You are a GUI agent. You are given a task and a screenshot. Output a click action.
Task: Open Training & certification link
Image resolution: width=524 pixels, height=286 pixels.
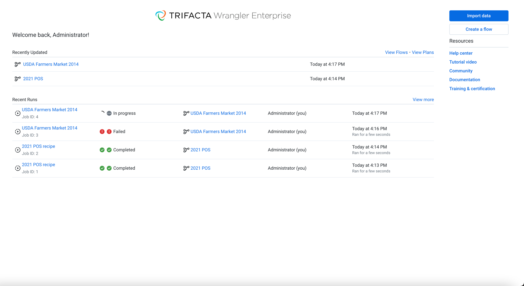(472, 89)
